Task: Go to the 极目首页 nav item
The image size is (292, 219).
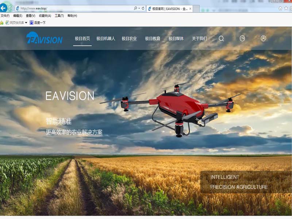Action: tap(82, 39)
